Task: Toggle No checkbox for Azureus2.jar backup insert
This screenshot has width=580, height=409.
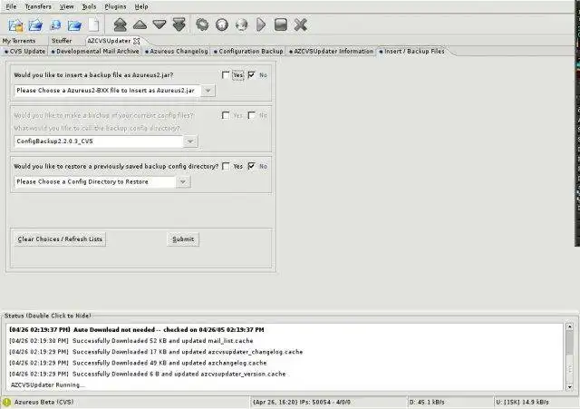Action: pyautogui.click(x=252, y=74)
